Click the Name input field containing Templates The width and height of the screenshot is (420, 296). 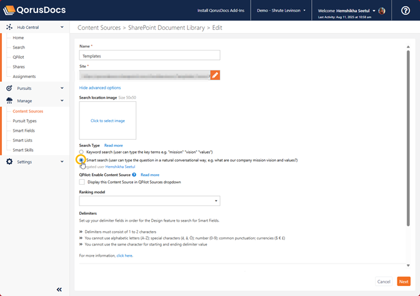149,56
